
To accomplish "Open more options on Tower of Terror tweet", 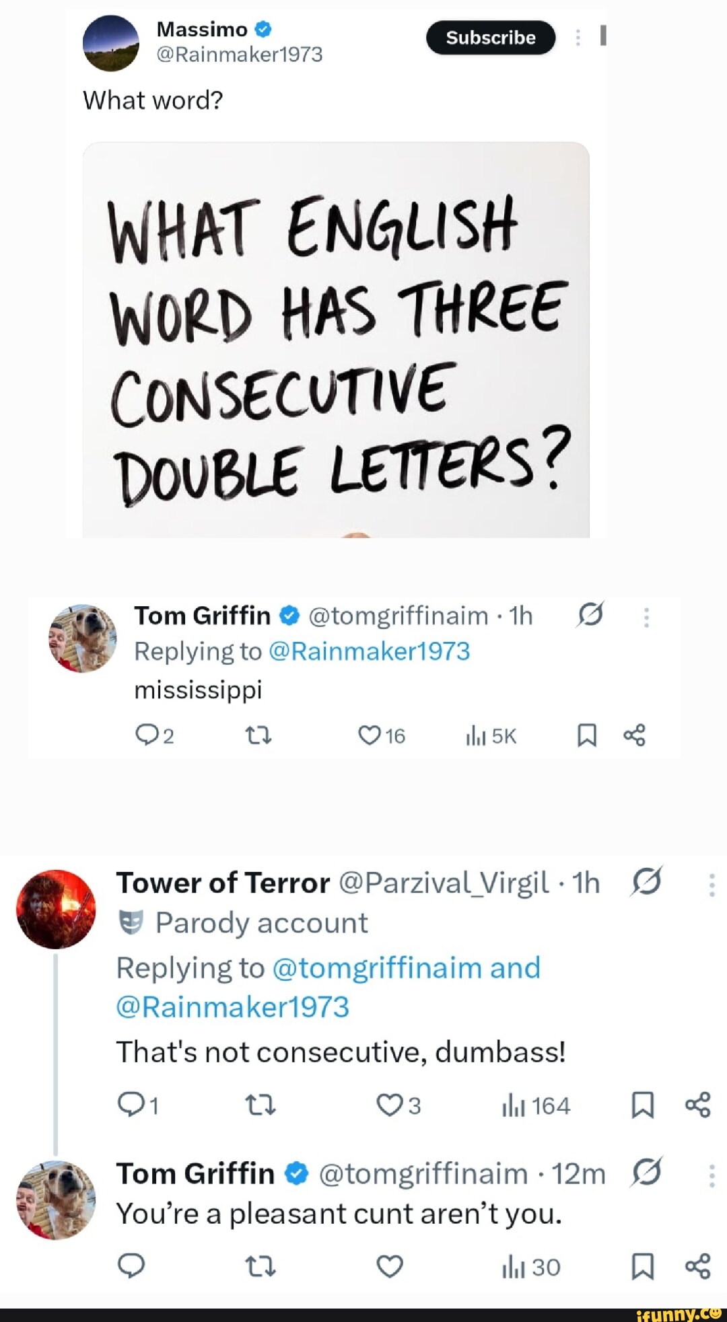I will click(x=712, y=885).
